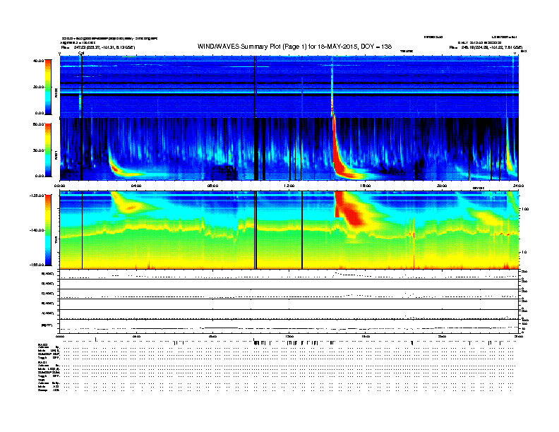This screenshot has width=559, height=432.
Task: Click the 24:00 tick label below the RAD1 spectrogram
Action: click(518, 186)
